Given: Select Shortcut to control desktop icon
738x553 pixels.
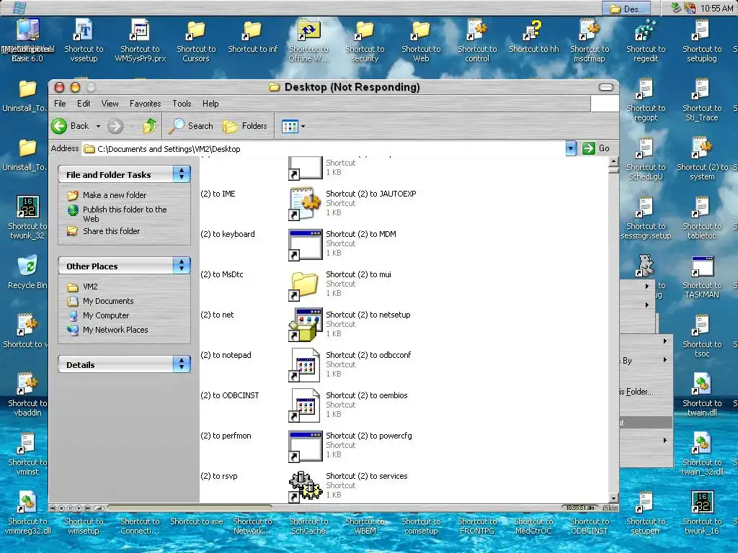Looking at the screenshot, I should tap(477, 41).
